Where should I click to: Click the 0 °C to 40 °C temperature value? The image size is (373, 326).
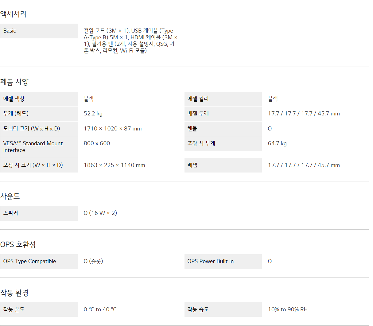click(x=100, y=309)
